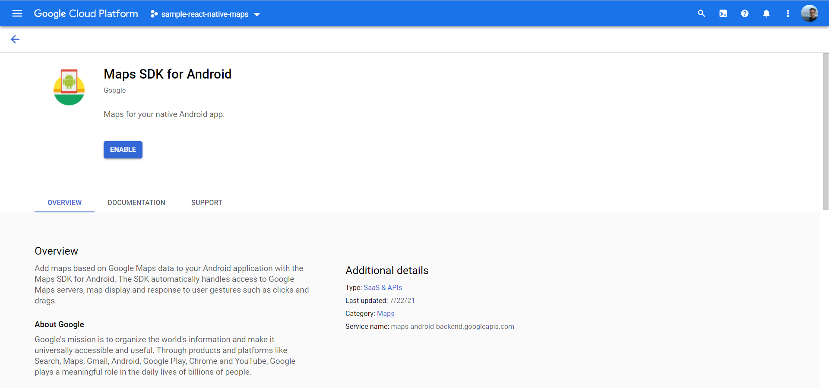The height and width of the screenshot is (388, 829).
Task: Click service name maps-android-backend.googleapis.com
Action: pyautogui.click(x=452, y=326)
